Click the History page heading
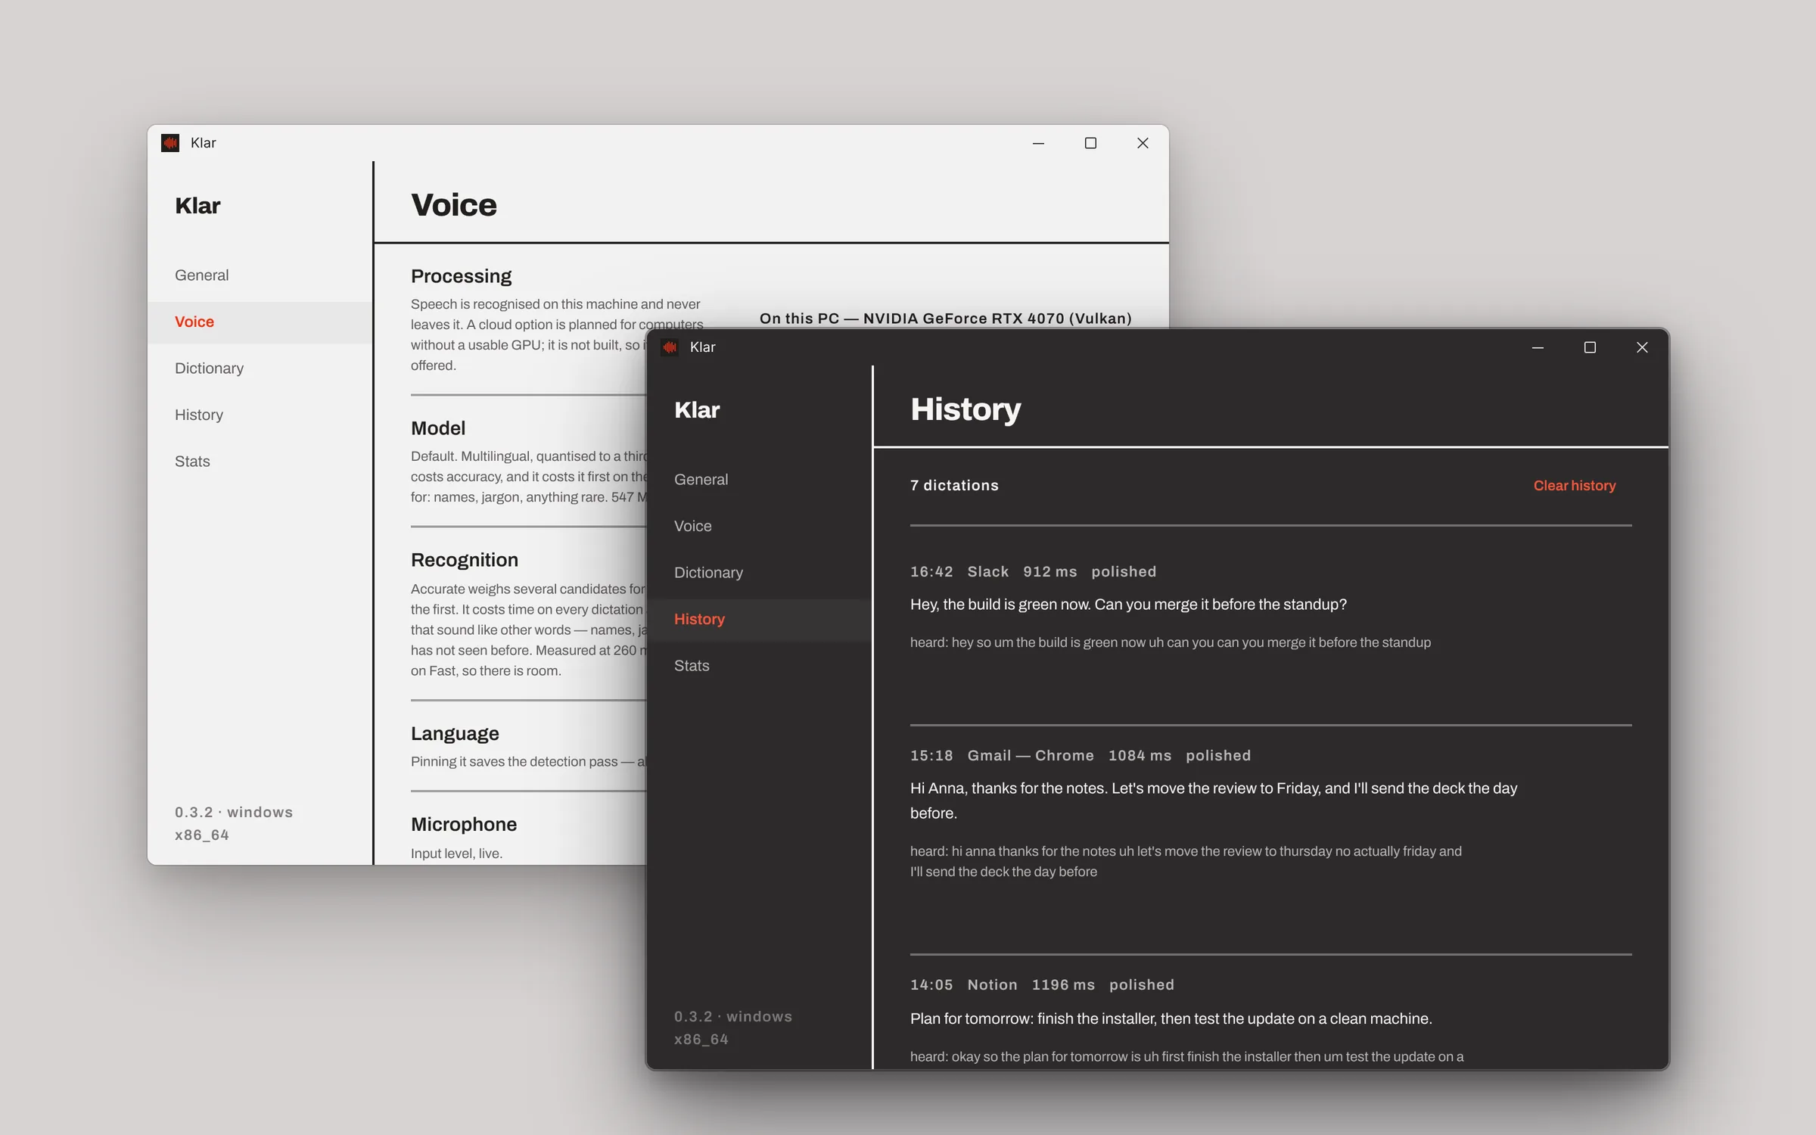The height and width of the screenshot is (1135, 1816). click(966, 409)
